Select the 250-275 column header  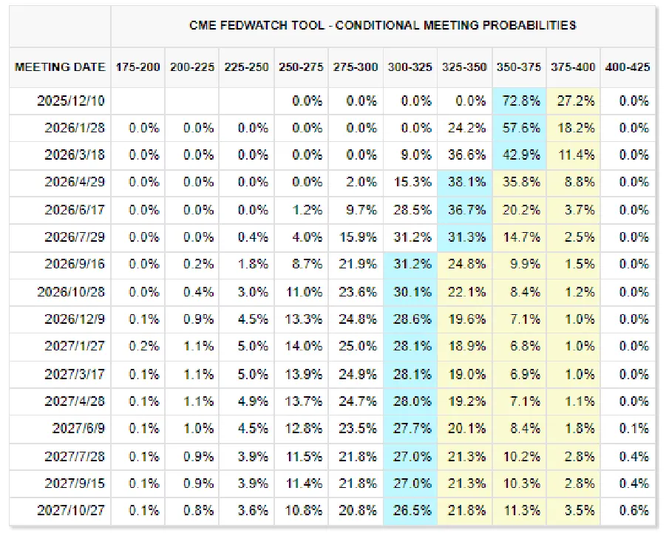[x=301, y=67]
